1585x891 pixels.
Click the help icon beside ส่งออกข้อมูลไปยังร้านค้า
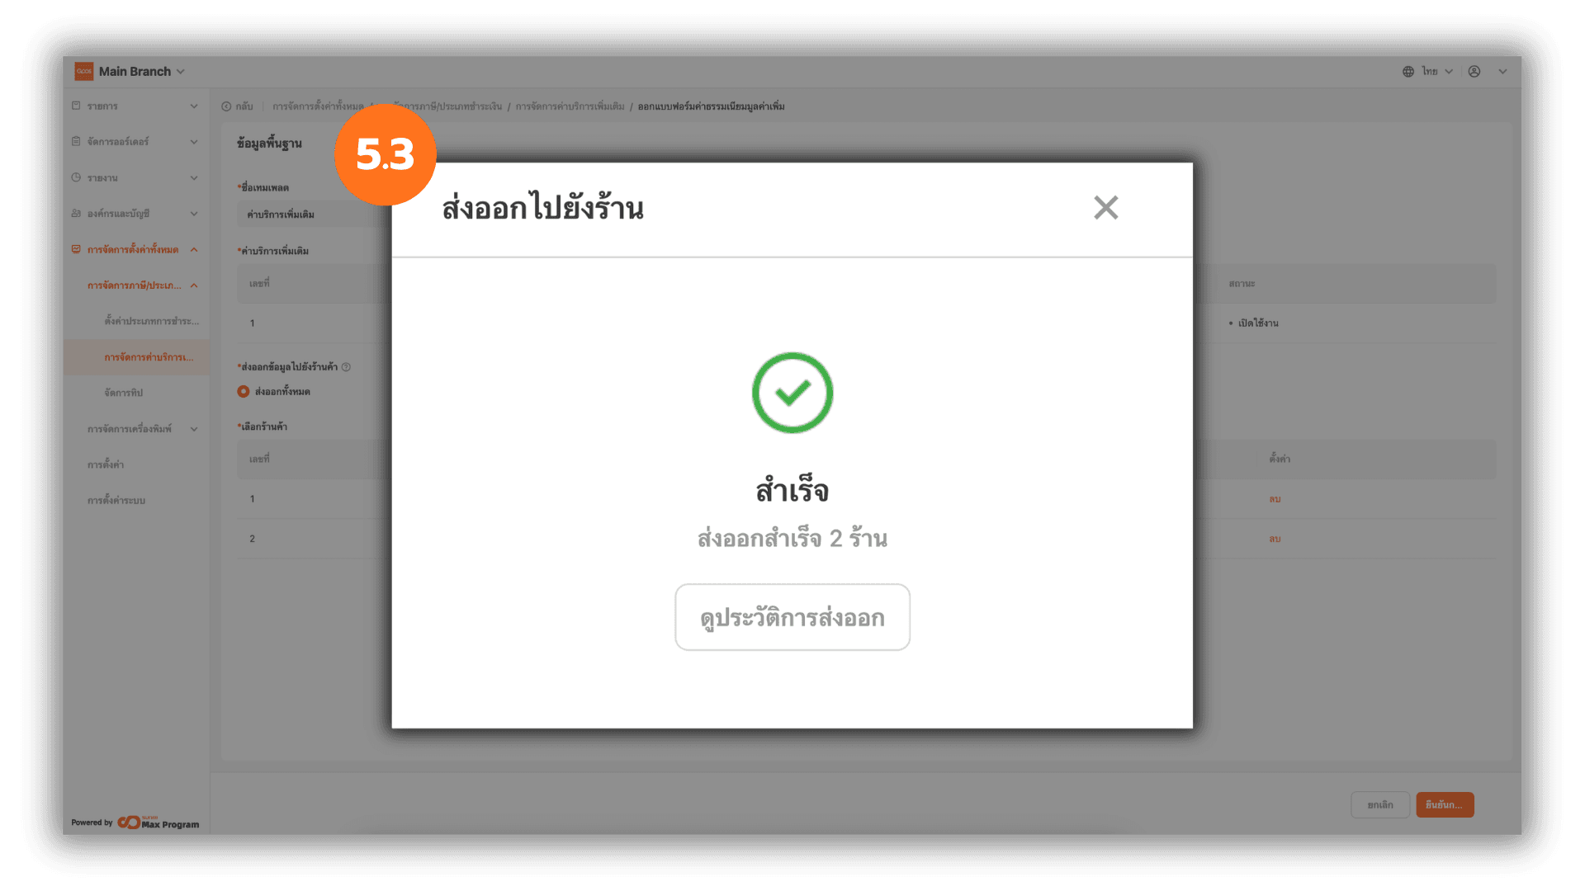tap(346, 367)
